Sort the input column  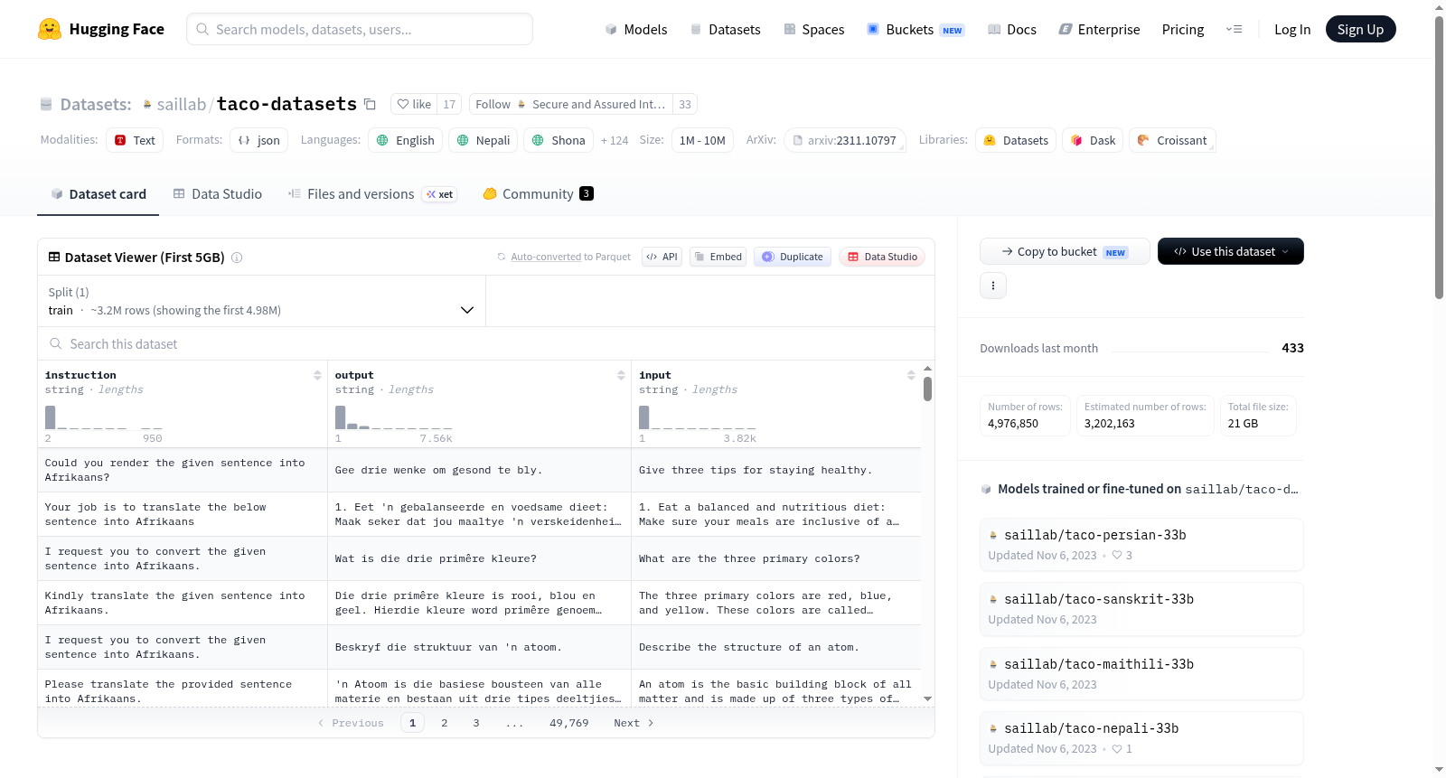[911, 375]
